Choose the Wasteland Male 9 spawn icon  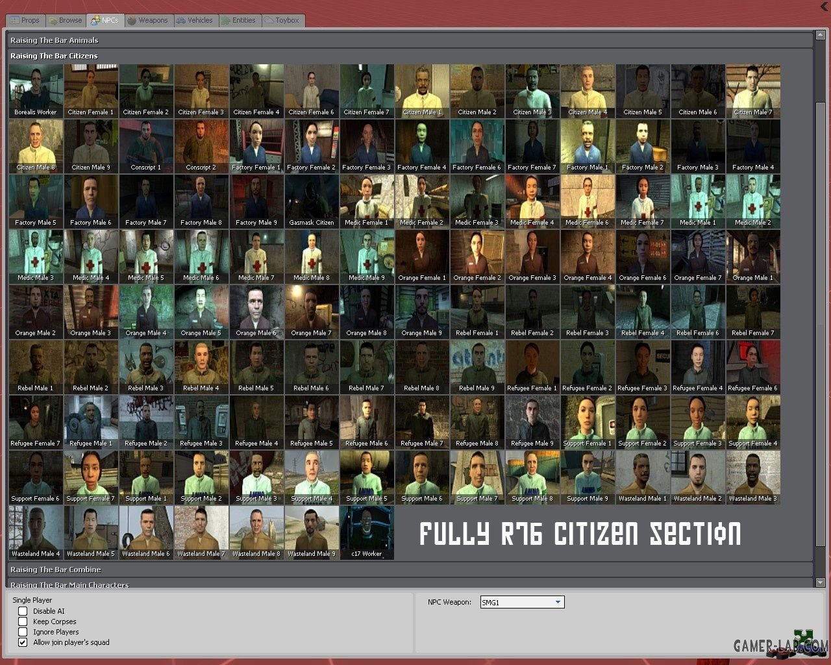pos(312,533)
